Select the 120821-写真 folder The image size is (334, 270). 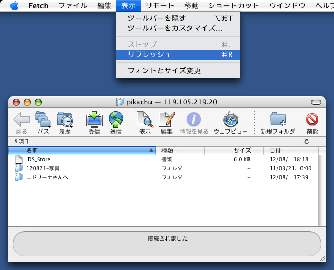164,168
